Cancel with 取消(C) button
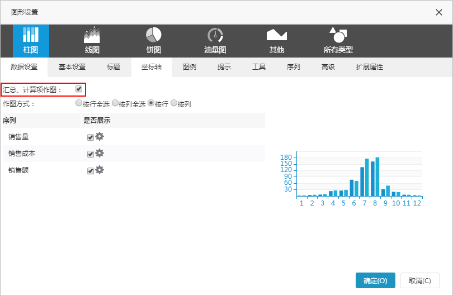453x296 pixels. pos(420,280)
